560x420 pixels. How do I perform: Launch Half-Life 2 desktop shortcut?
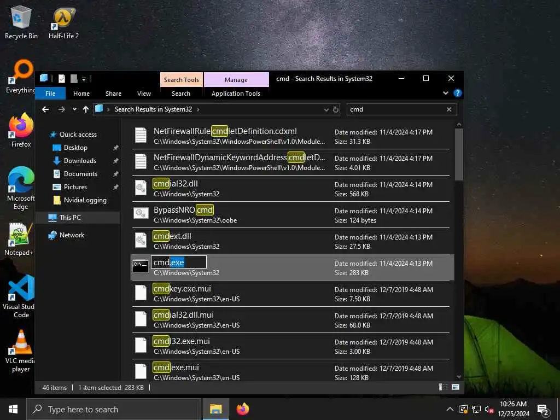(63, 22)
